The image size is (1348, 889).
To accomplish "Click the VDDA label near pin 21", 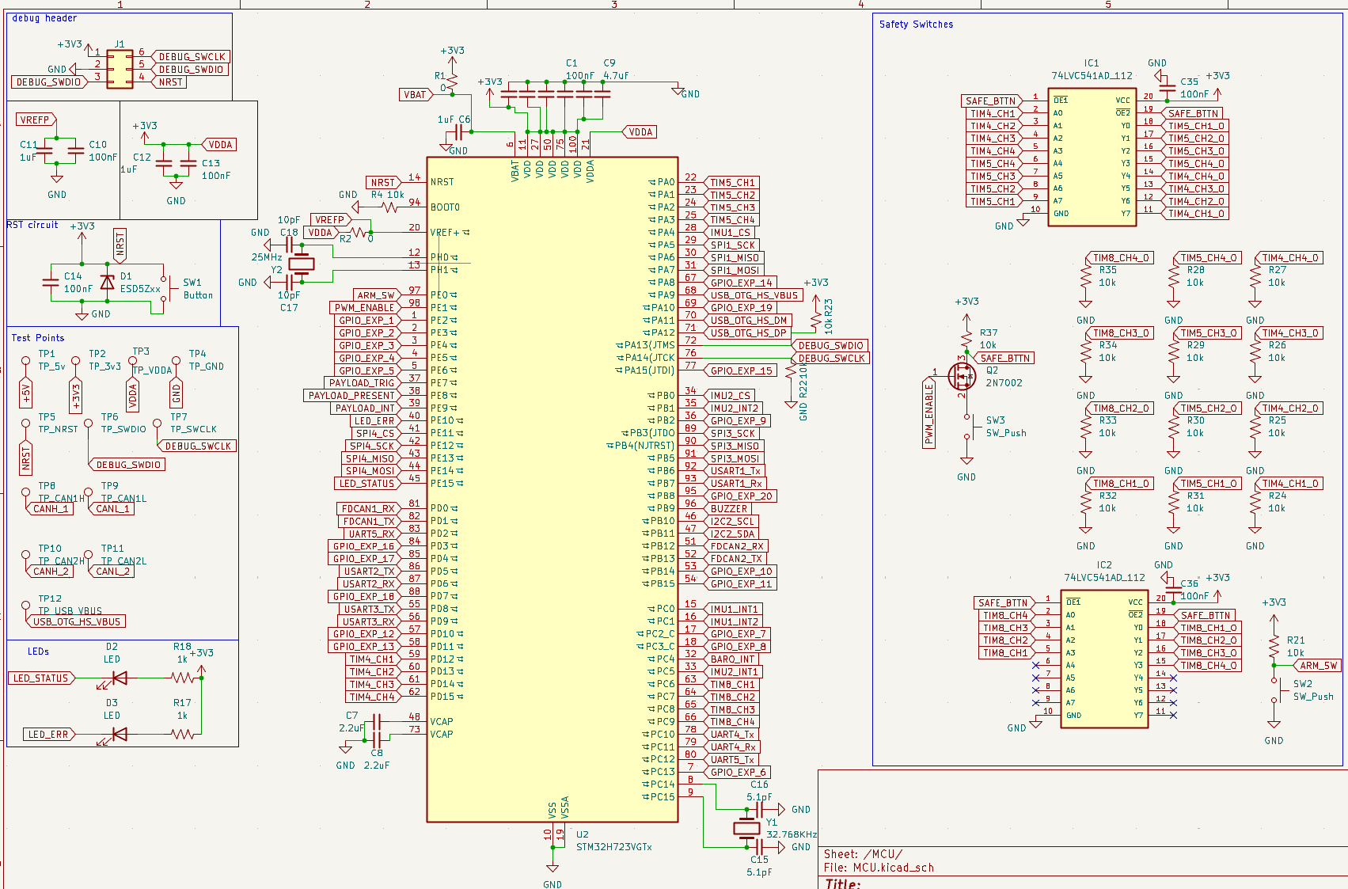I will click(x=640, y=132).
